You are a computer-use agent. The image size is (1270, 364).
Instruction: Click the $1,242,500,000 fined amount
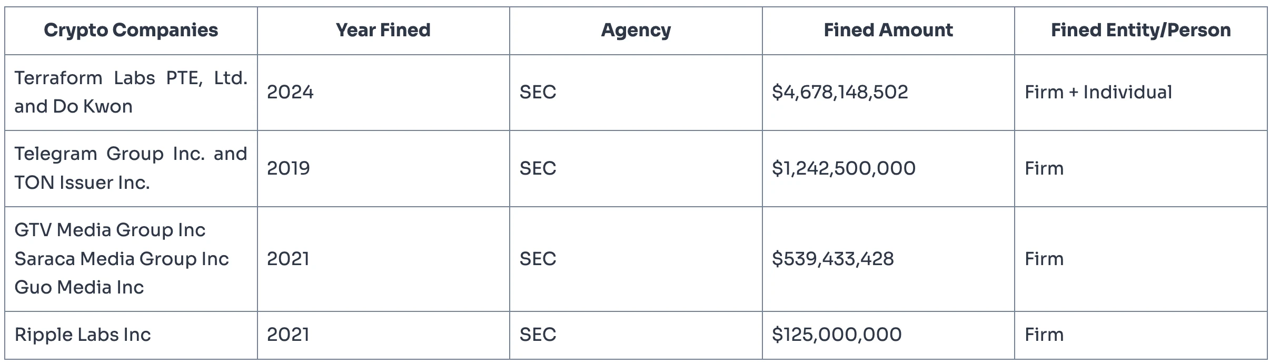(x=844, y=168)
